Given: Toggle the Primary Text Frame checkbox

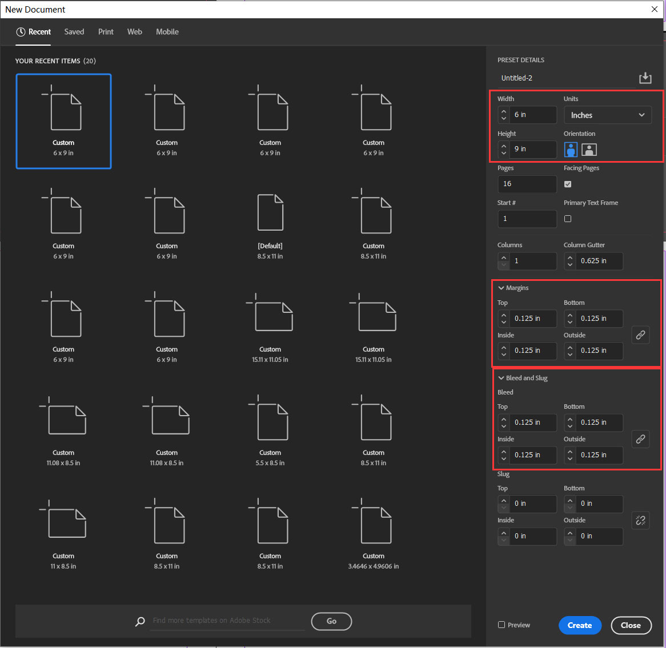Looking at the screenshot, I should tap(567, 219).
